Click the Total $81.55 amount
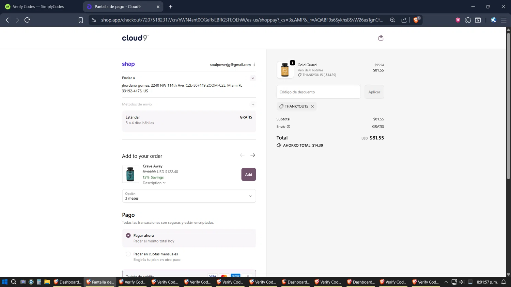 [377, 138]
